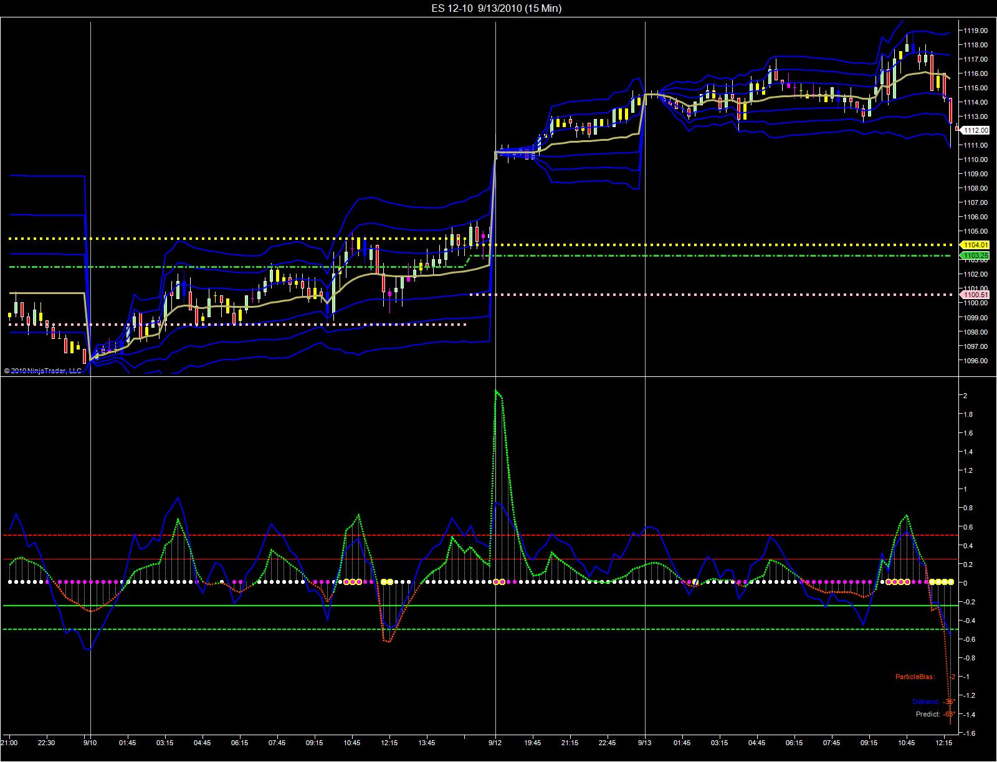Click the 0.8 oscillator scale label

click(x=969, y=508)
